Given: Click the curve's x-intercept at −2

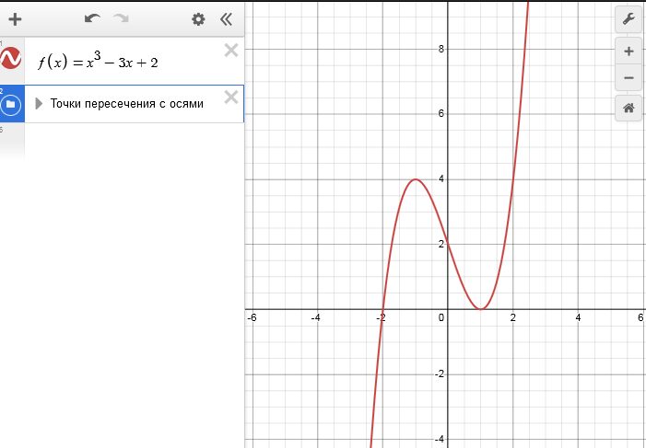Looking at the screenshot, I should [382, 309].
